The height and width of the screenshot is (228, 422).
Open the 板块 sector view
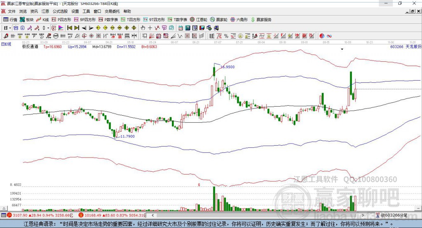pos(27,20)
